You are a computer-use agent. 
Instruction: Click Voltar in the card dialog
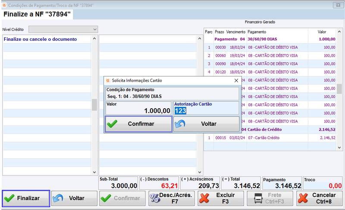[x=206, y=124]
